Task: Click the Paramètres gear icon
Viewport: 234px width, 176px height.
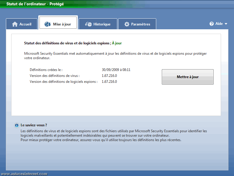Action: pyautogui.click(x=127, y=24)
